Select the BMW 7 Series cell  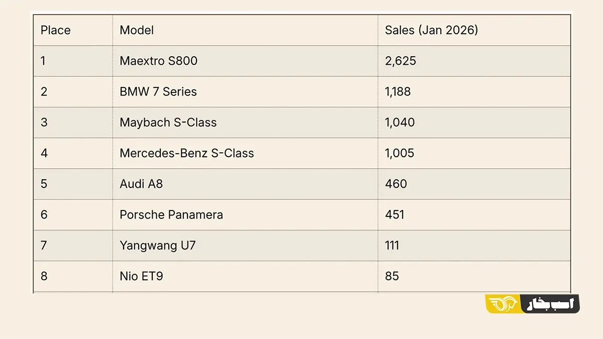(158, 92)
